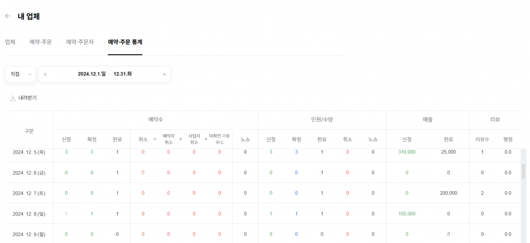Click the 평점 column header
The height and width of the screenshot is (243, 530).
pos(508,140)
